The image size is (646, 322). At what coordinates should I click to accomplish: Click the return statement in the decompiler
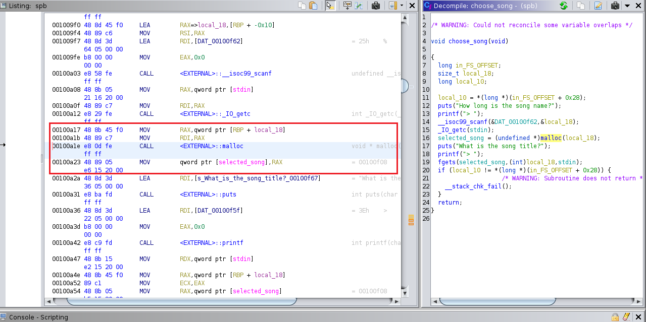[450, 203]
